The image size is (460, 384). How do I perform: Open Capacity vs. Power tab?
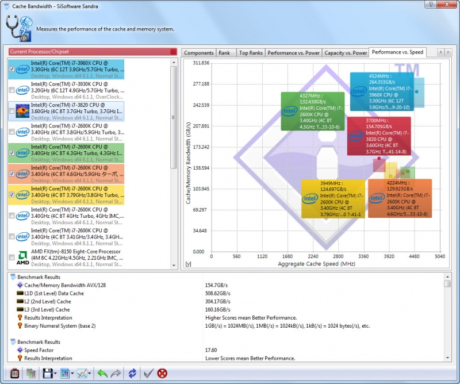pyautogui.click(x=346, y=53)
